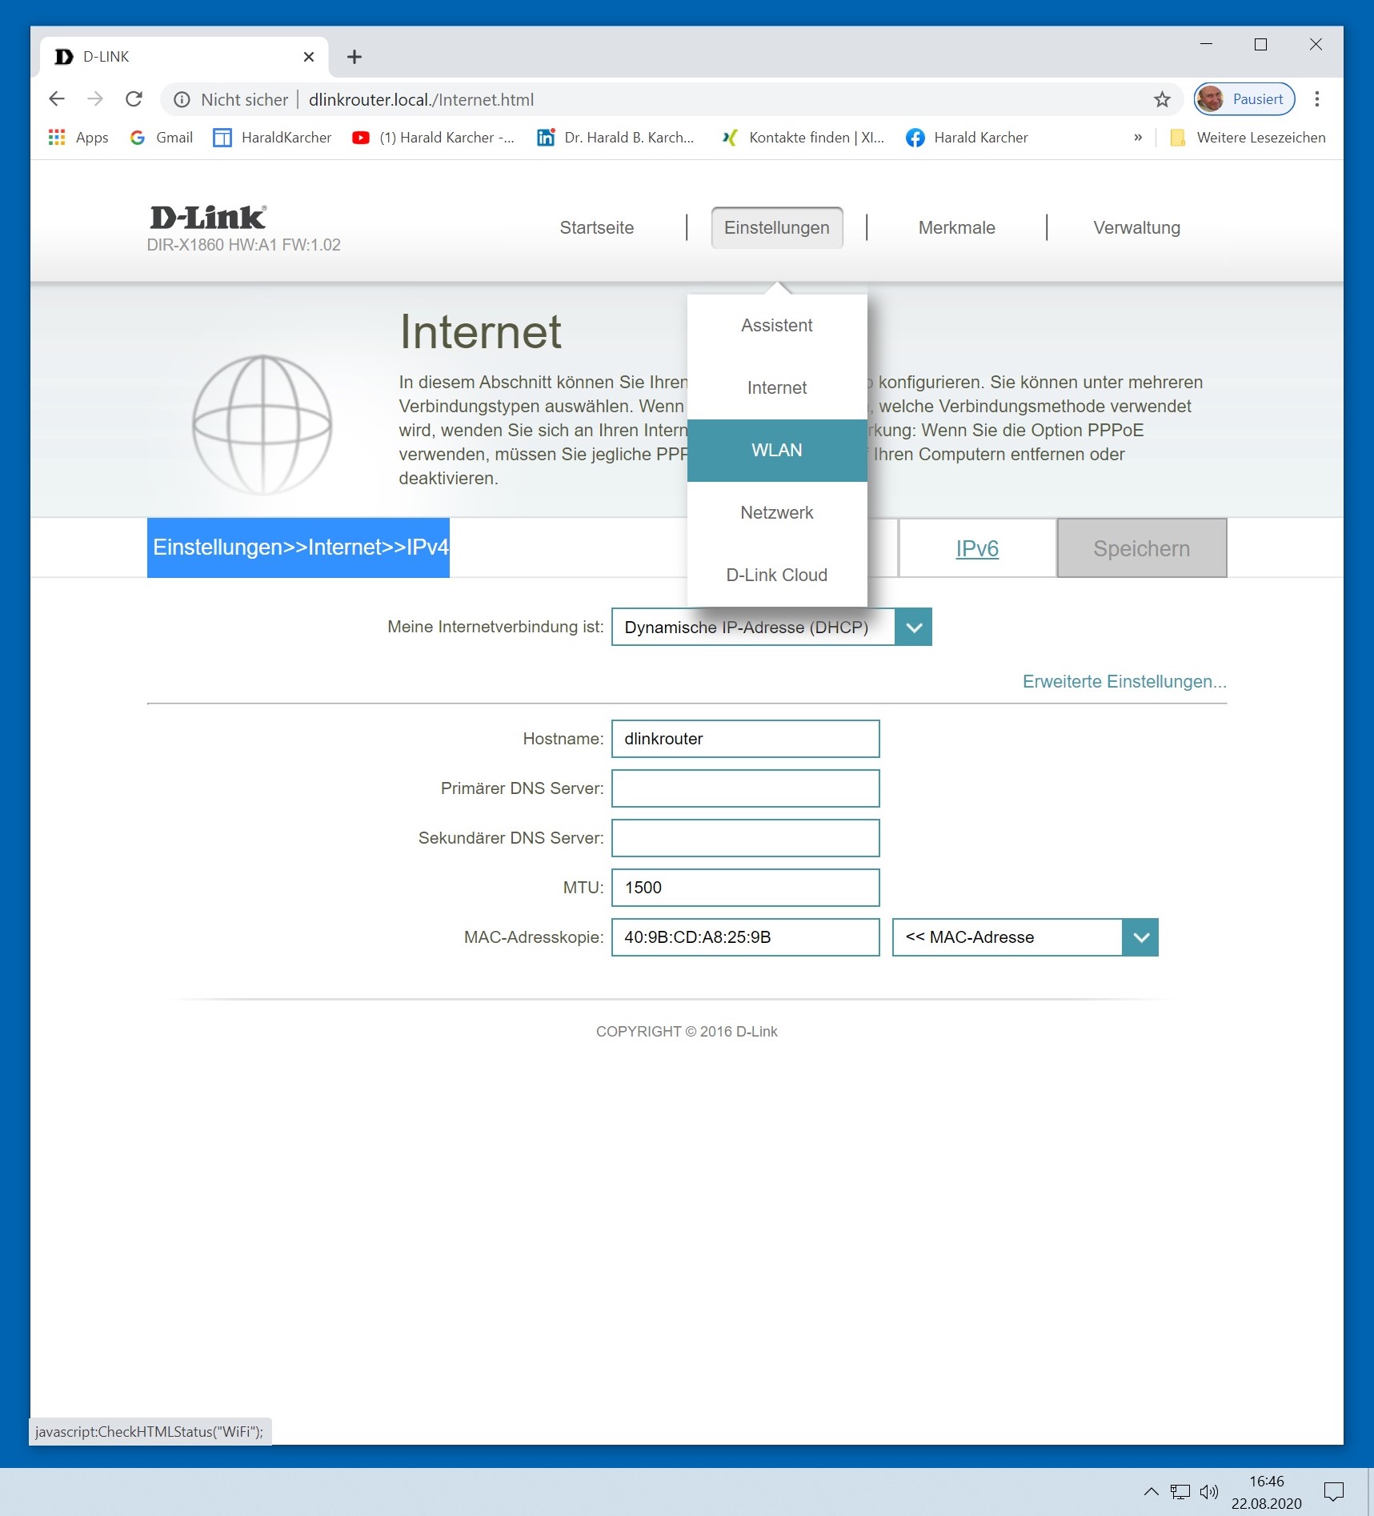Viewport: 1374px width, 1516px height.
Task: Select Internet from Einstellungen dropdown
Action: tap(777, 388)
